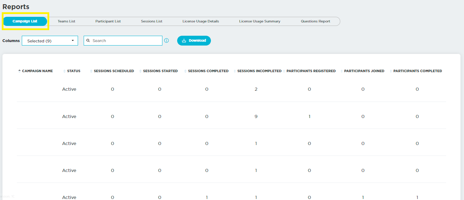Screen dimensions: 464x200
Task: Click Participants Registered value 1 in second row
Action: [309, 117]
